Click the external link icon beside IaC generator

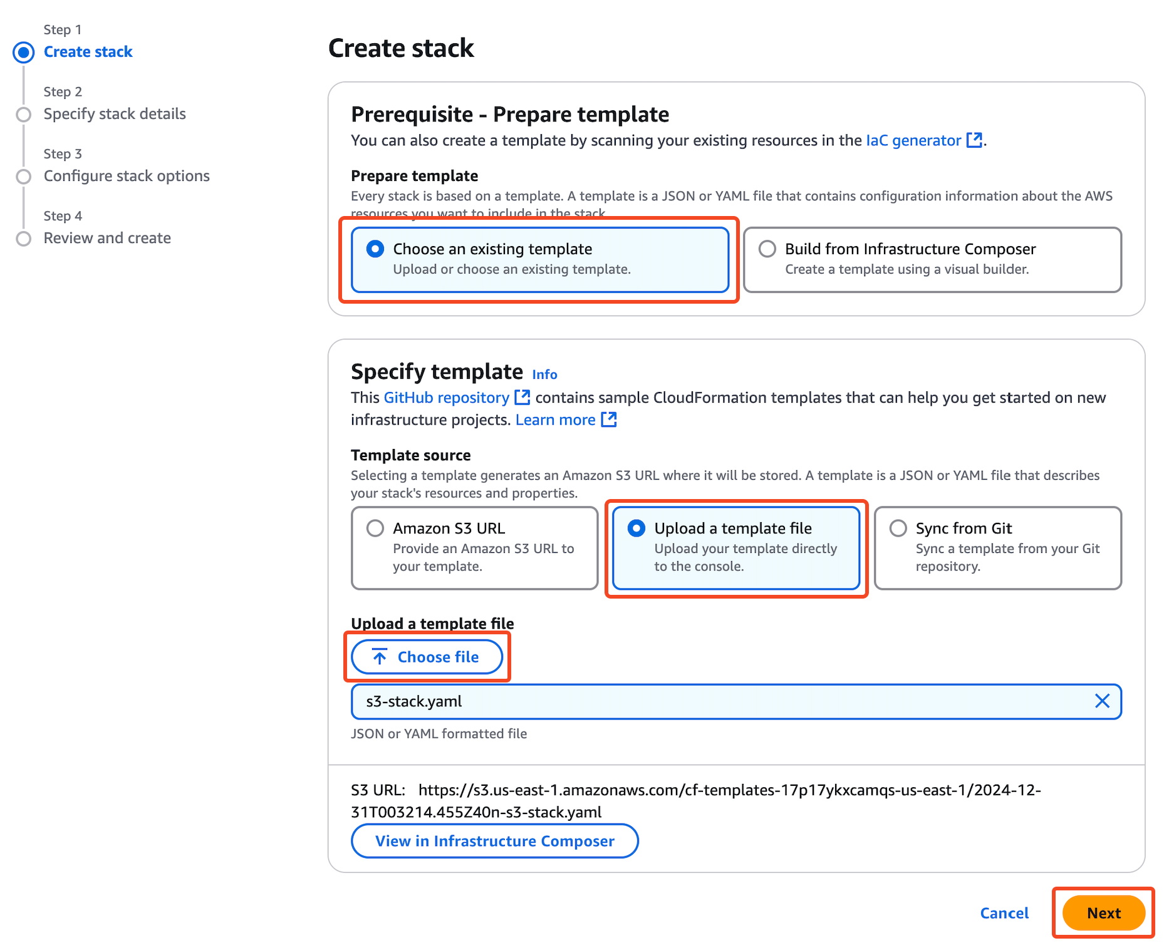(974, 140)
